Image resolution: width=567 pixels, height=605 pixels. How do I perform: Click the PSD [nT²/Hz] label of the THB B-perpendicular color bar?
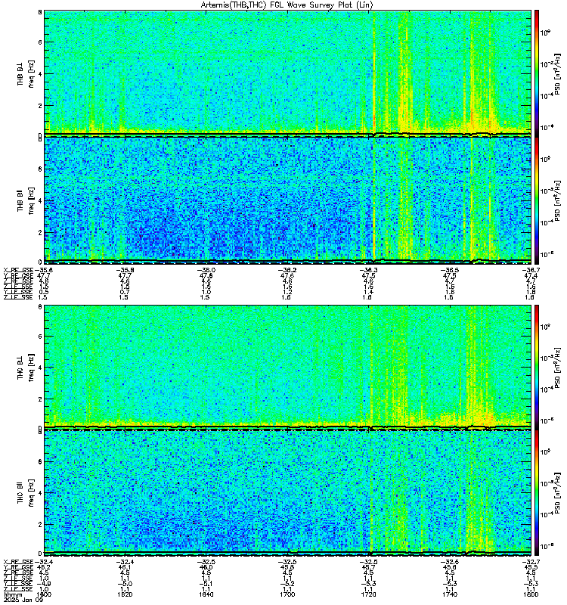coord(558,73)
